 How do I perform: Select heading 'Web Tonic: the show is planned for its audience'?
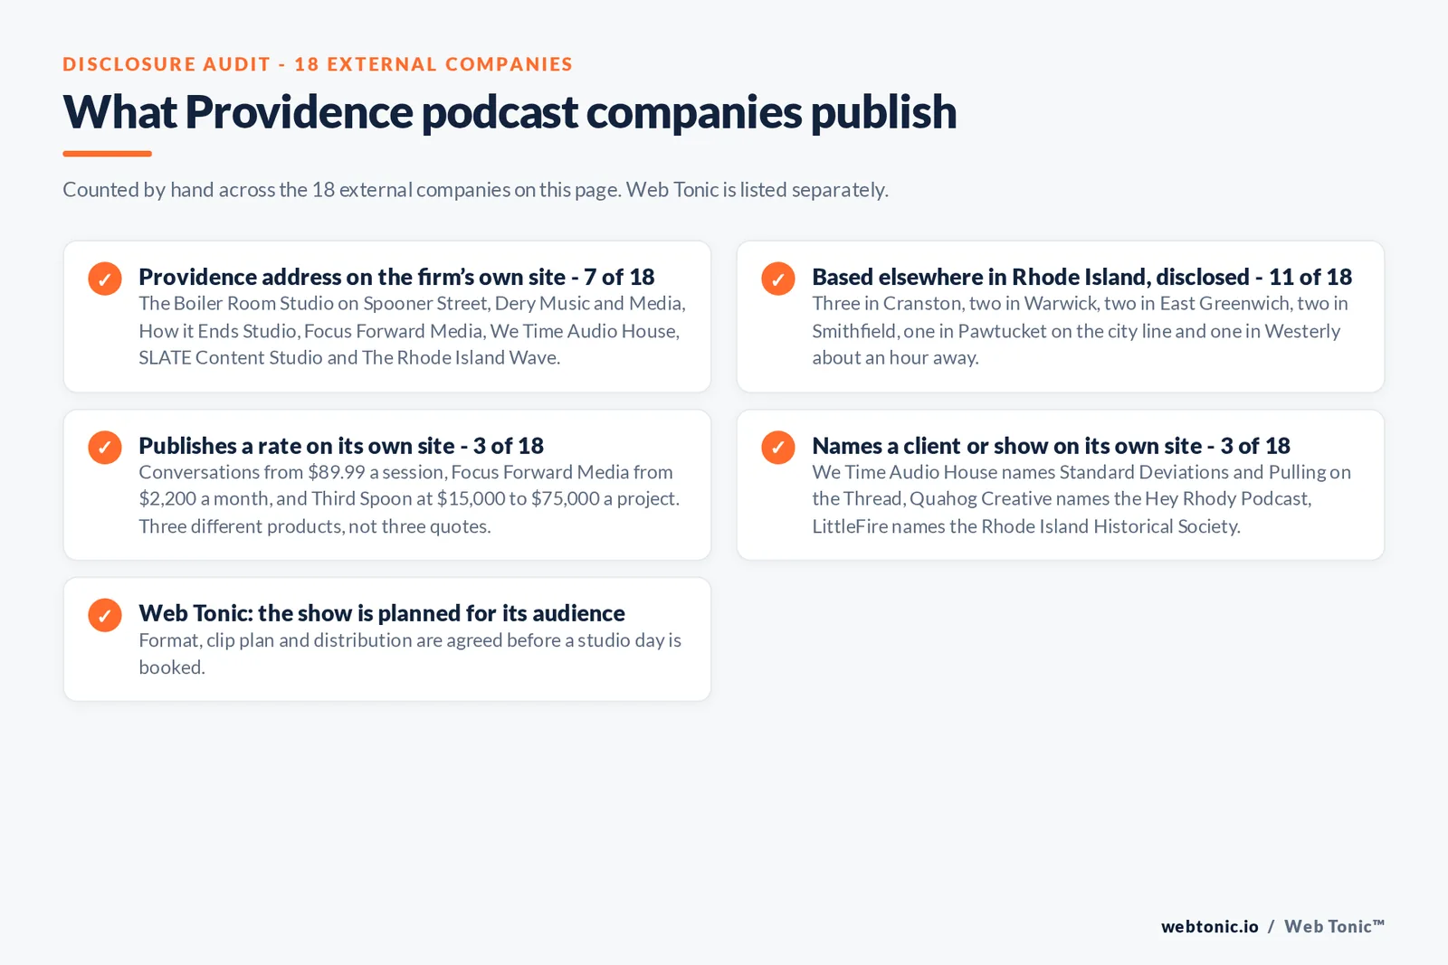[x=382, y=613]
